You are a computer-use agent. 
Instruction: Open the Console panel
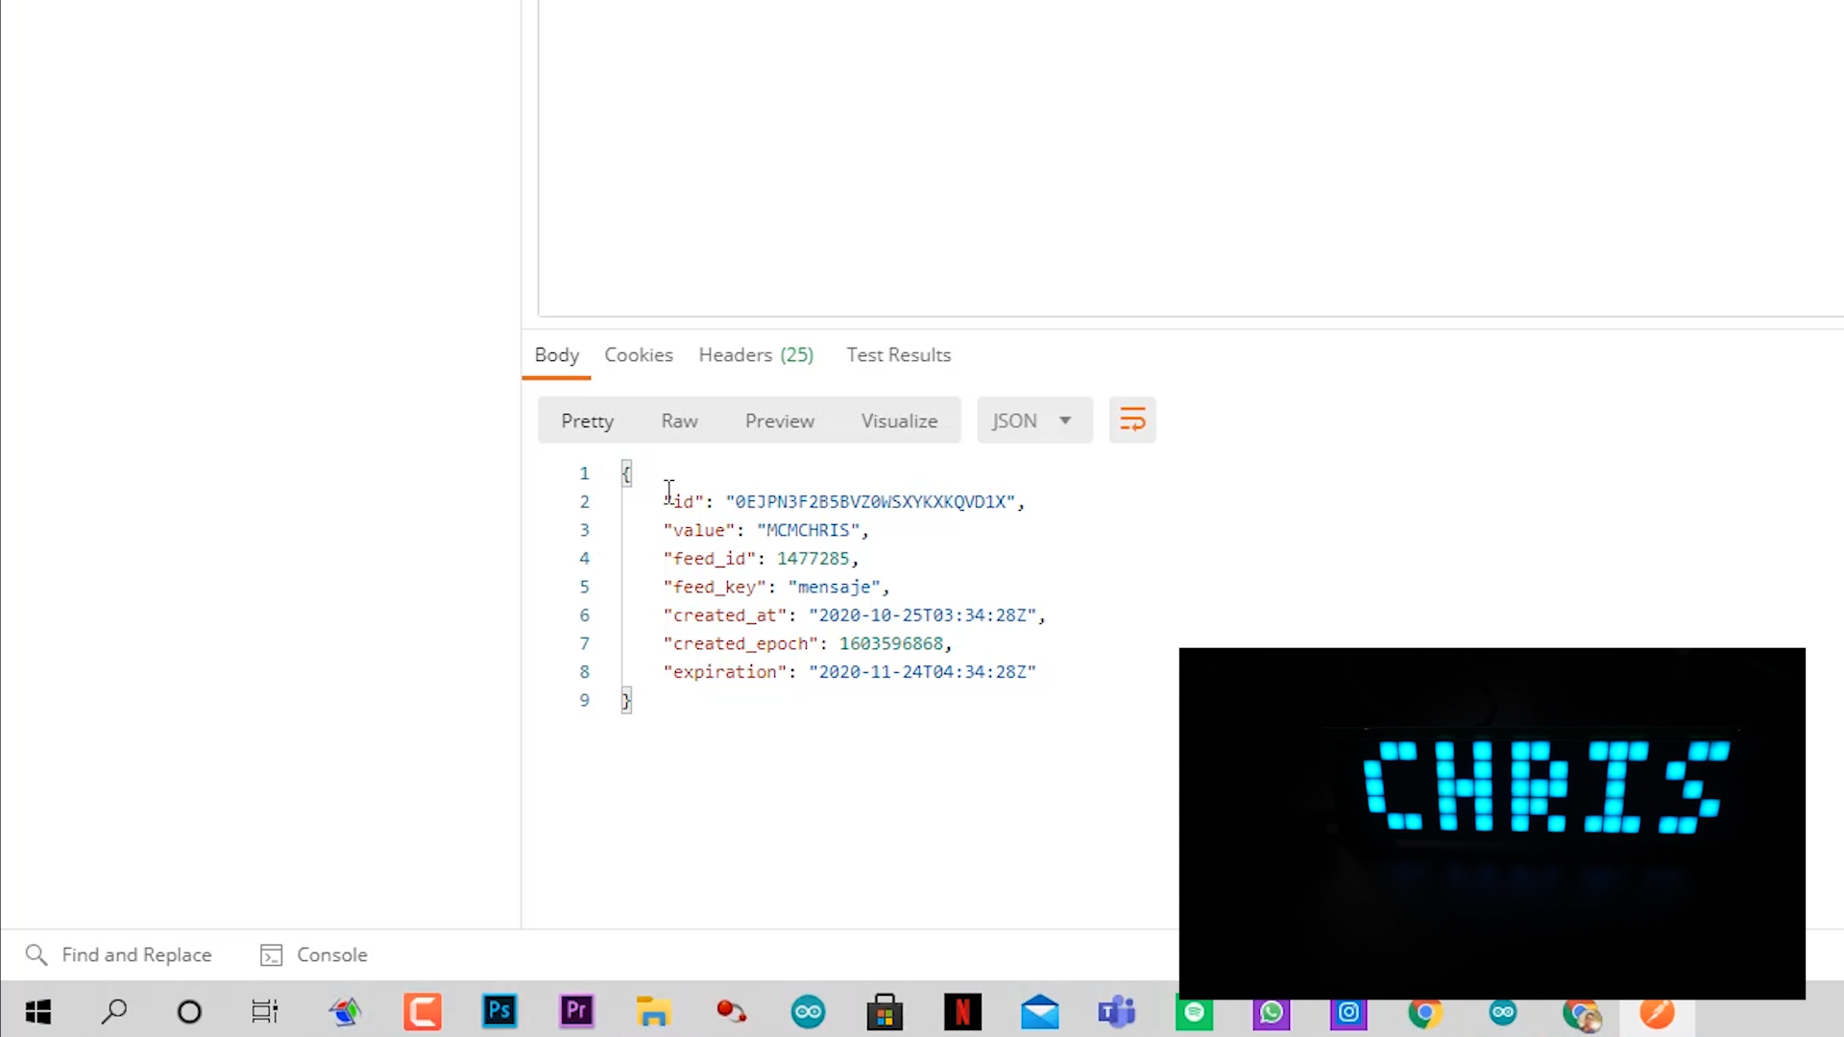314,954
